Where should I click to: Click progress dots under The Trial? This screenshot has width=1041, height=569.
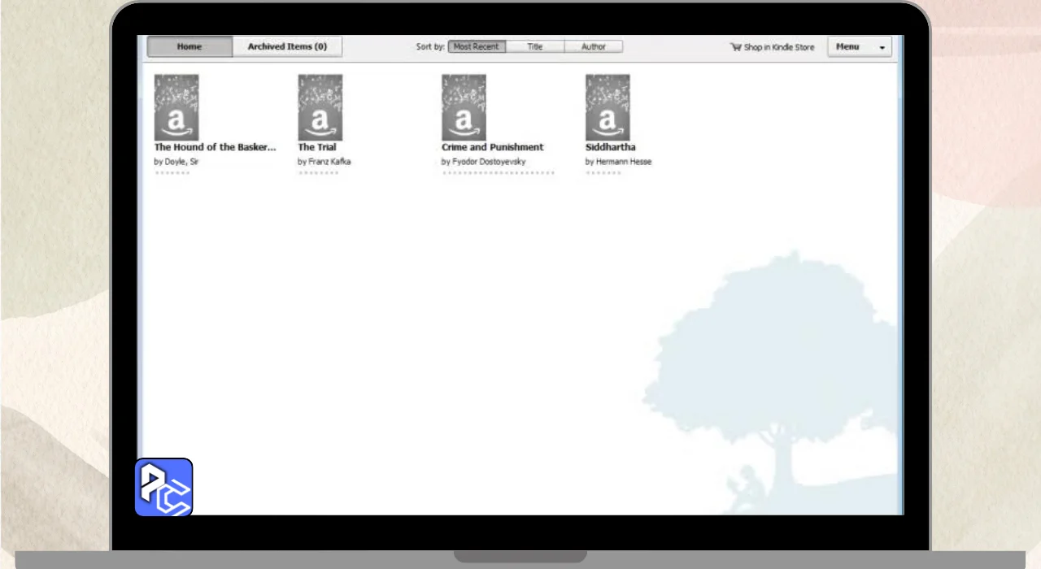tap(318, 172)
